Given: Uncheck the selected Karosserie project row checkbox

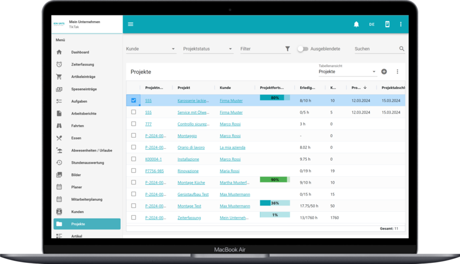Looking at the screenshot, I should click(133, 100).
